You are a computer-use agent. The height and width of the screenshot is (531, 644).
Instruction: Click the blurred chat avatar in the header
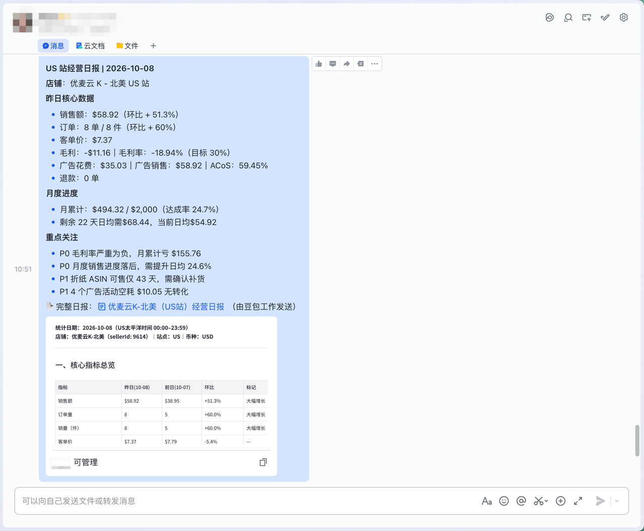tap(23, 23)
